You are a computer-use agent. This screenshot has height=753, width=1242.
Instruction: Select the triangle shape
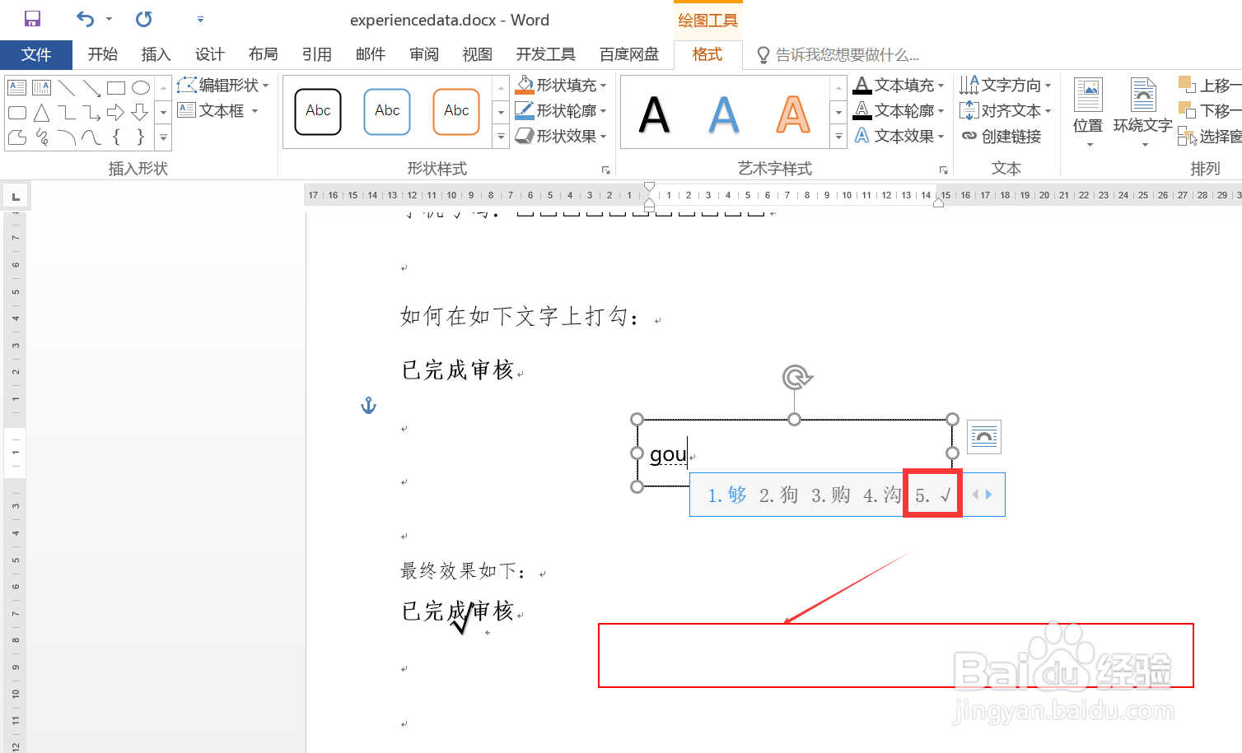click(41, 113)
